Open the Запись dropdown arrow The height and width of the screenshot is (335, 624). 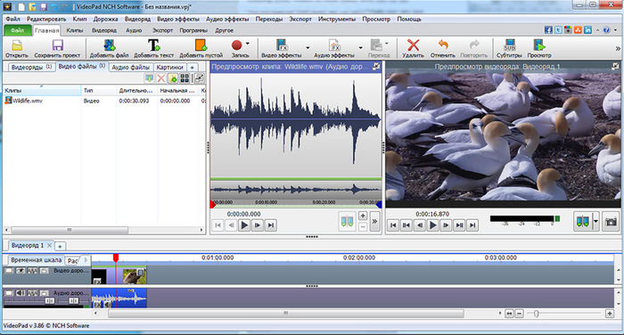tap(248, 44)
